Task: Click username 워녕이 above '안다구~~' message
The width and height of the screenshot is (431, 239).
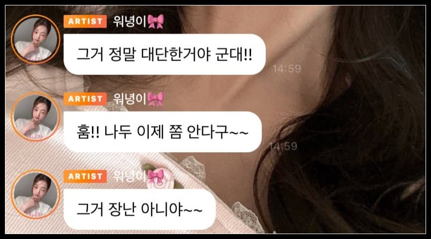Action: click(x=129, y=99)
